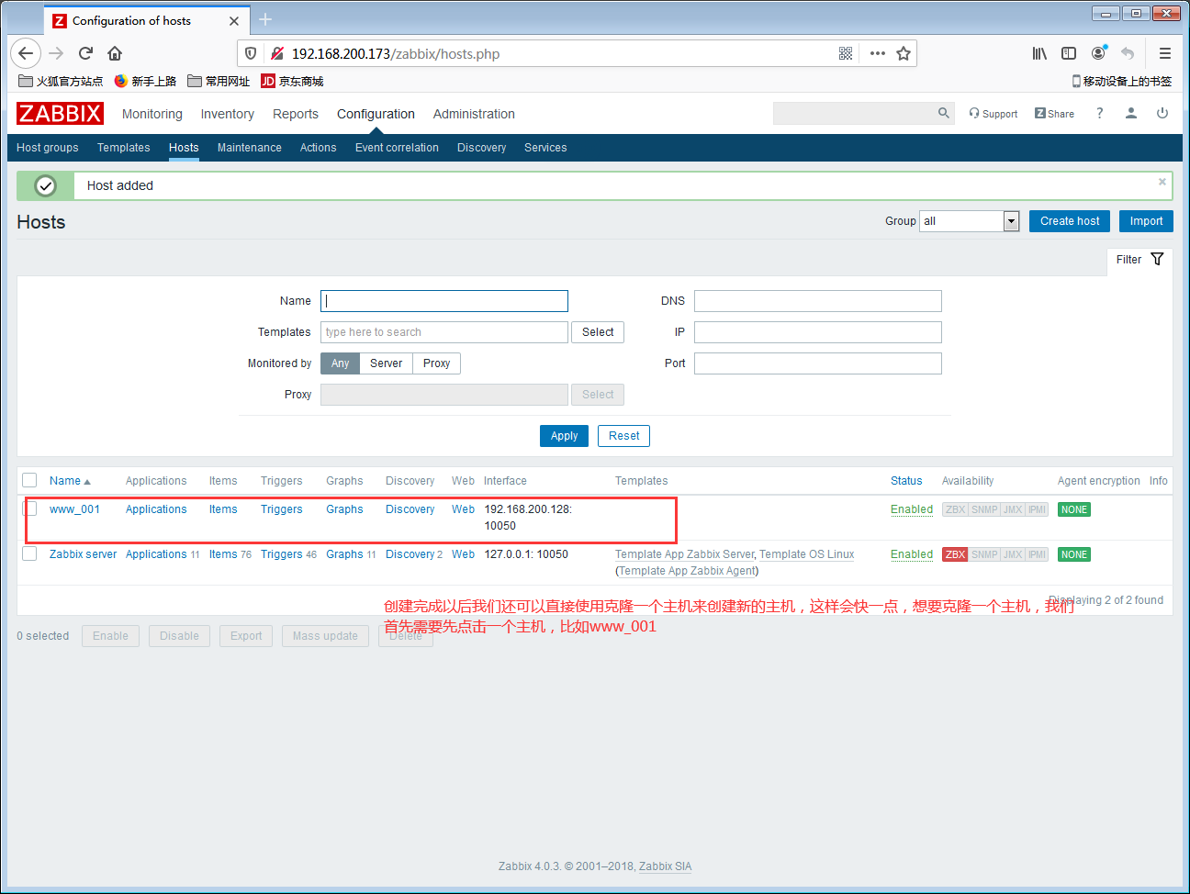The width and height of the screenshot is (1190, 894).
Task: Close the Configuration of hosts tab
Action: pos(234,20)
